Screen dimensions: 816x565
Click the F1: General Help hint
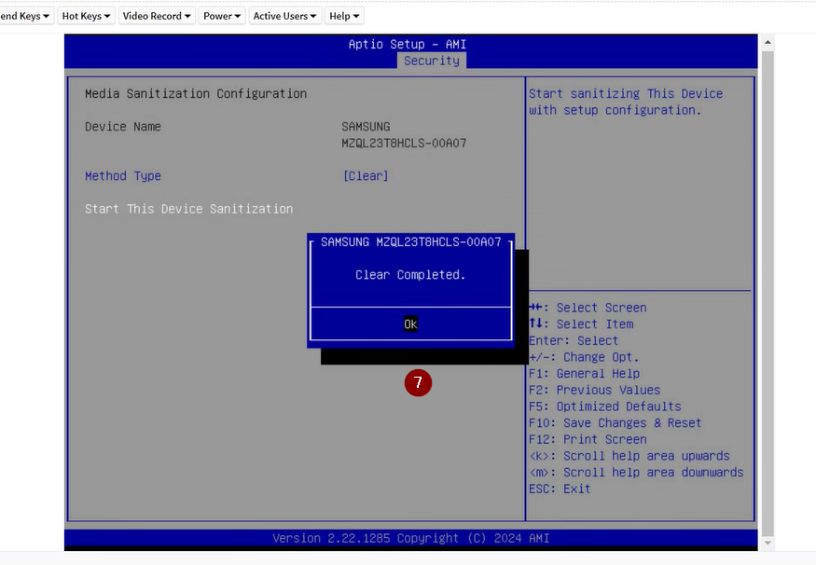coord(584,374)
